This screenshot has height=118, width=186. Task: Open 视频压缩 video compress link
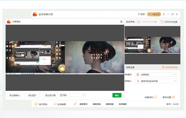(97, 104)
